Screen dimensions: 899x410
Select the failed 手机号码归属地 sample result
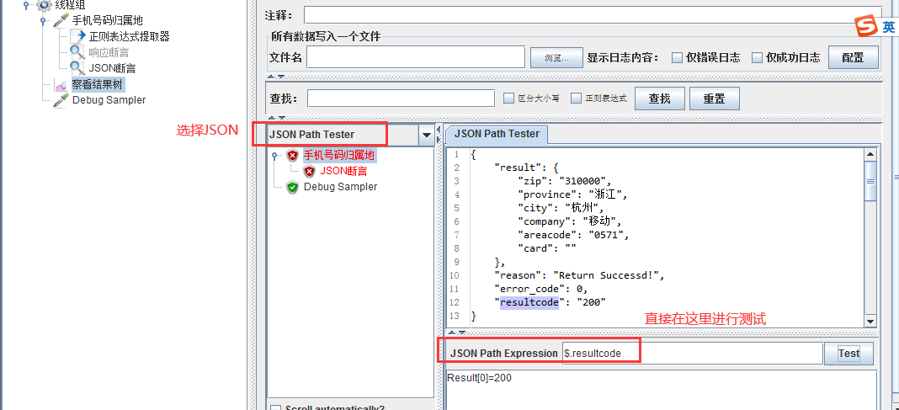click(339, 155)
